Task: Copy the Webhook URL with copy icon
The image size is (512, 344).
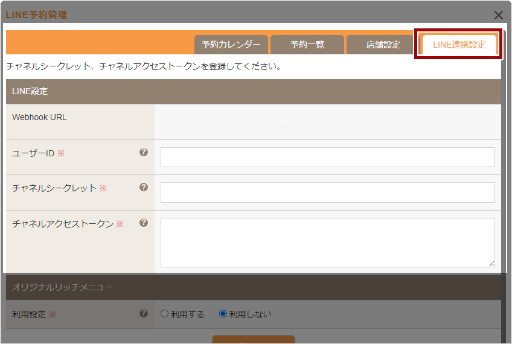Action: [x=428, y=127]
